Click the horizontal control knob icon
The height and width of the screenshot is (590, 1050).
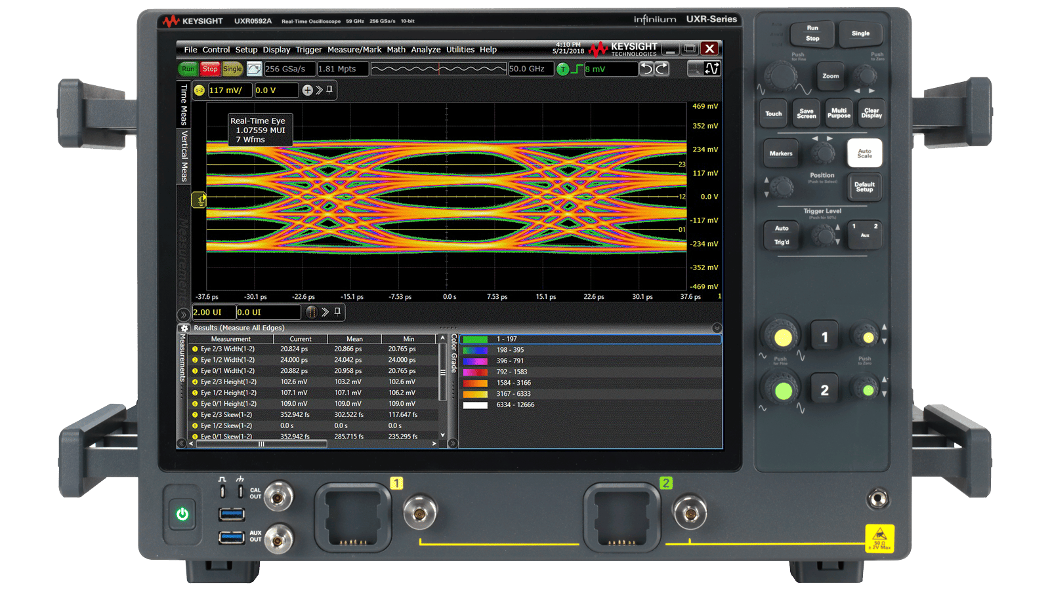[312, 312]
